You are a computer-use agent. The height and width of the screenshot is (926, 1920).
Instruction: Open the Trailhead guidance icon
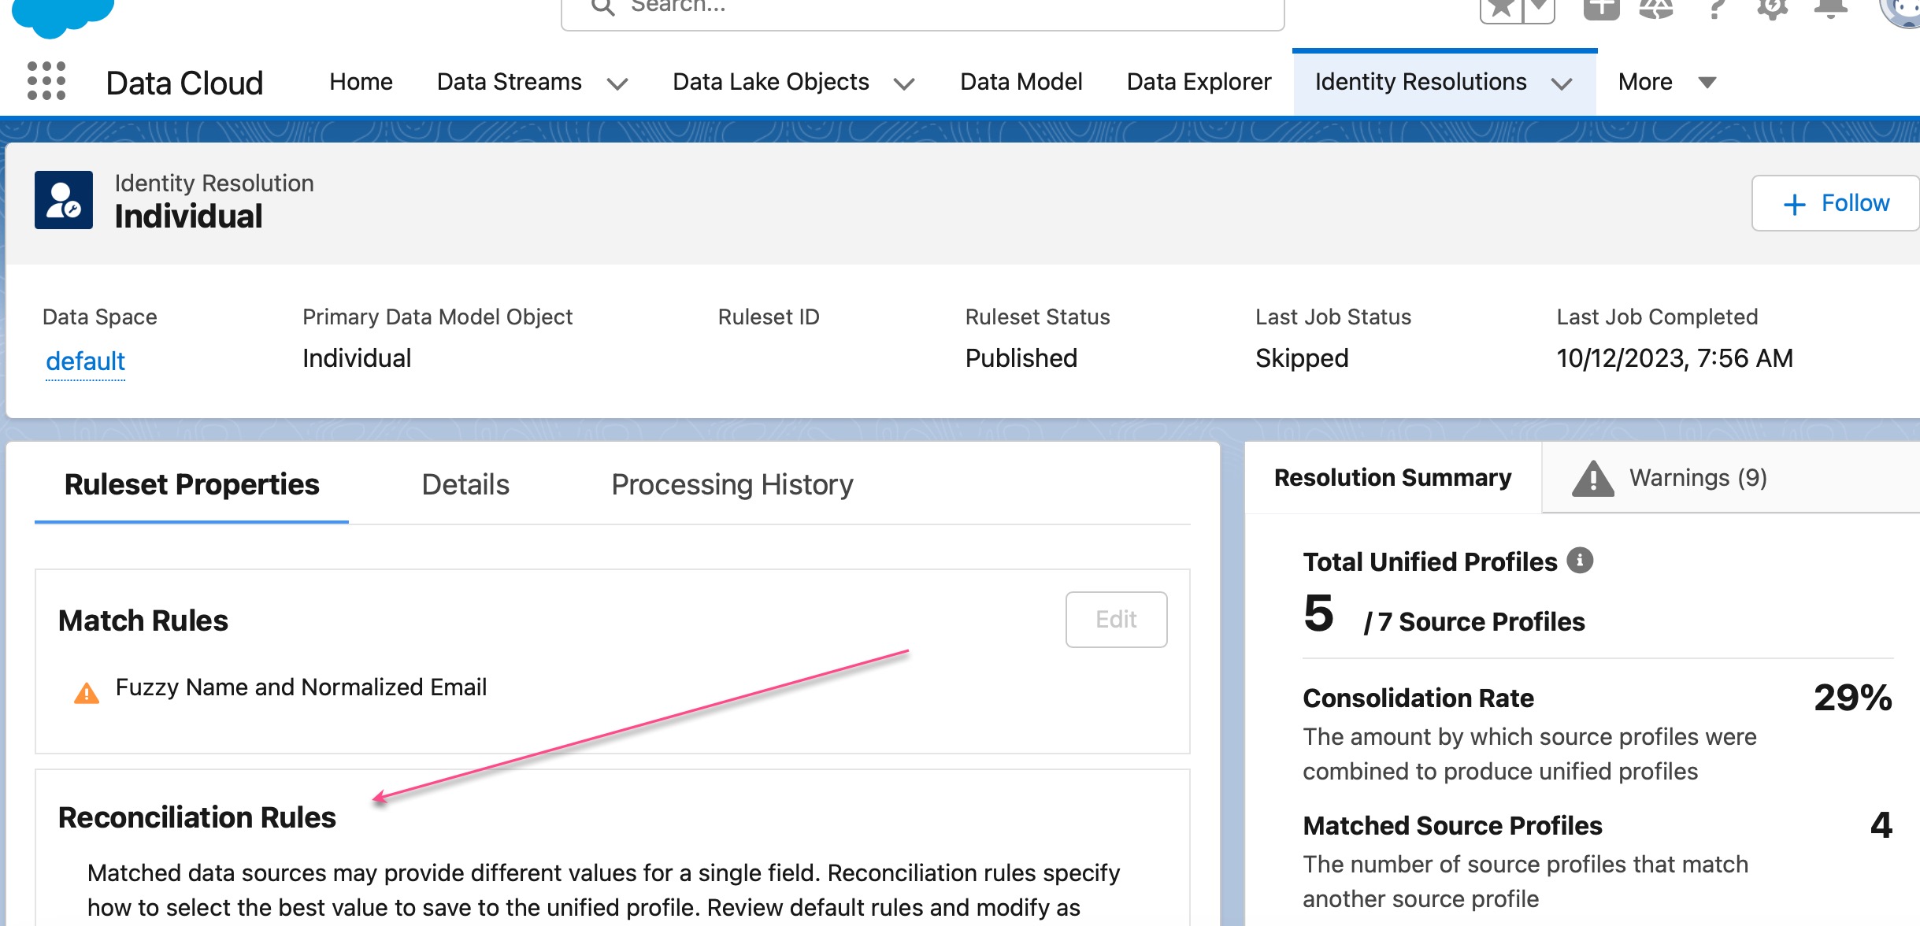click(x=1656, y=8)
